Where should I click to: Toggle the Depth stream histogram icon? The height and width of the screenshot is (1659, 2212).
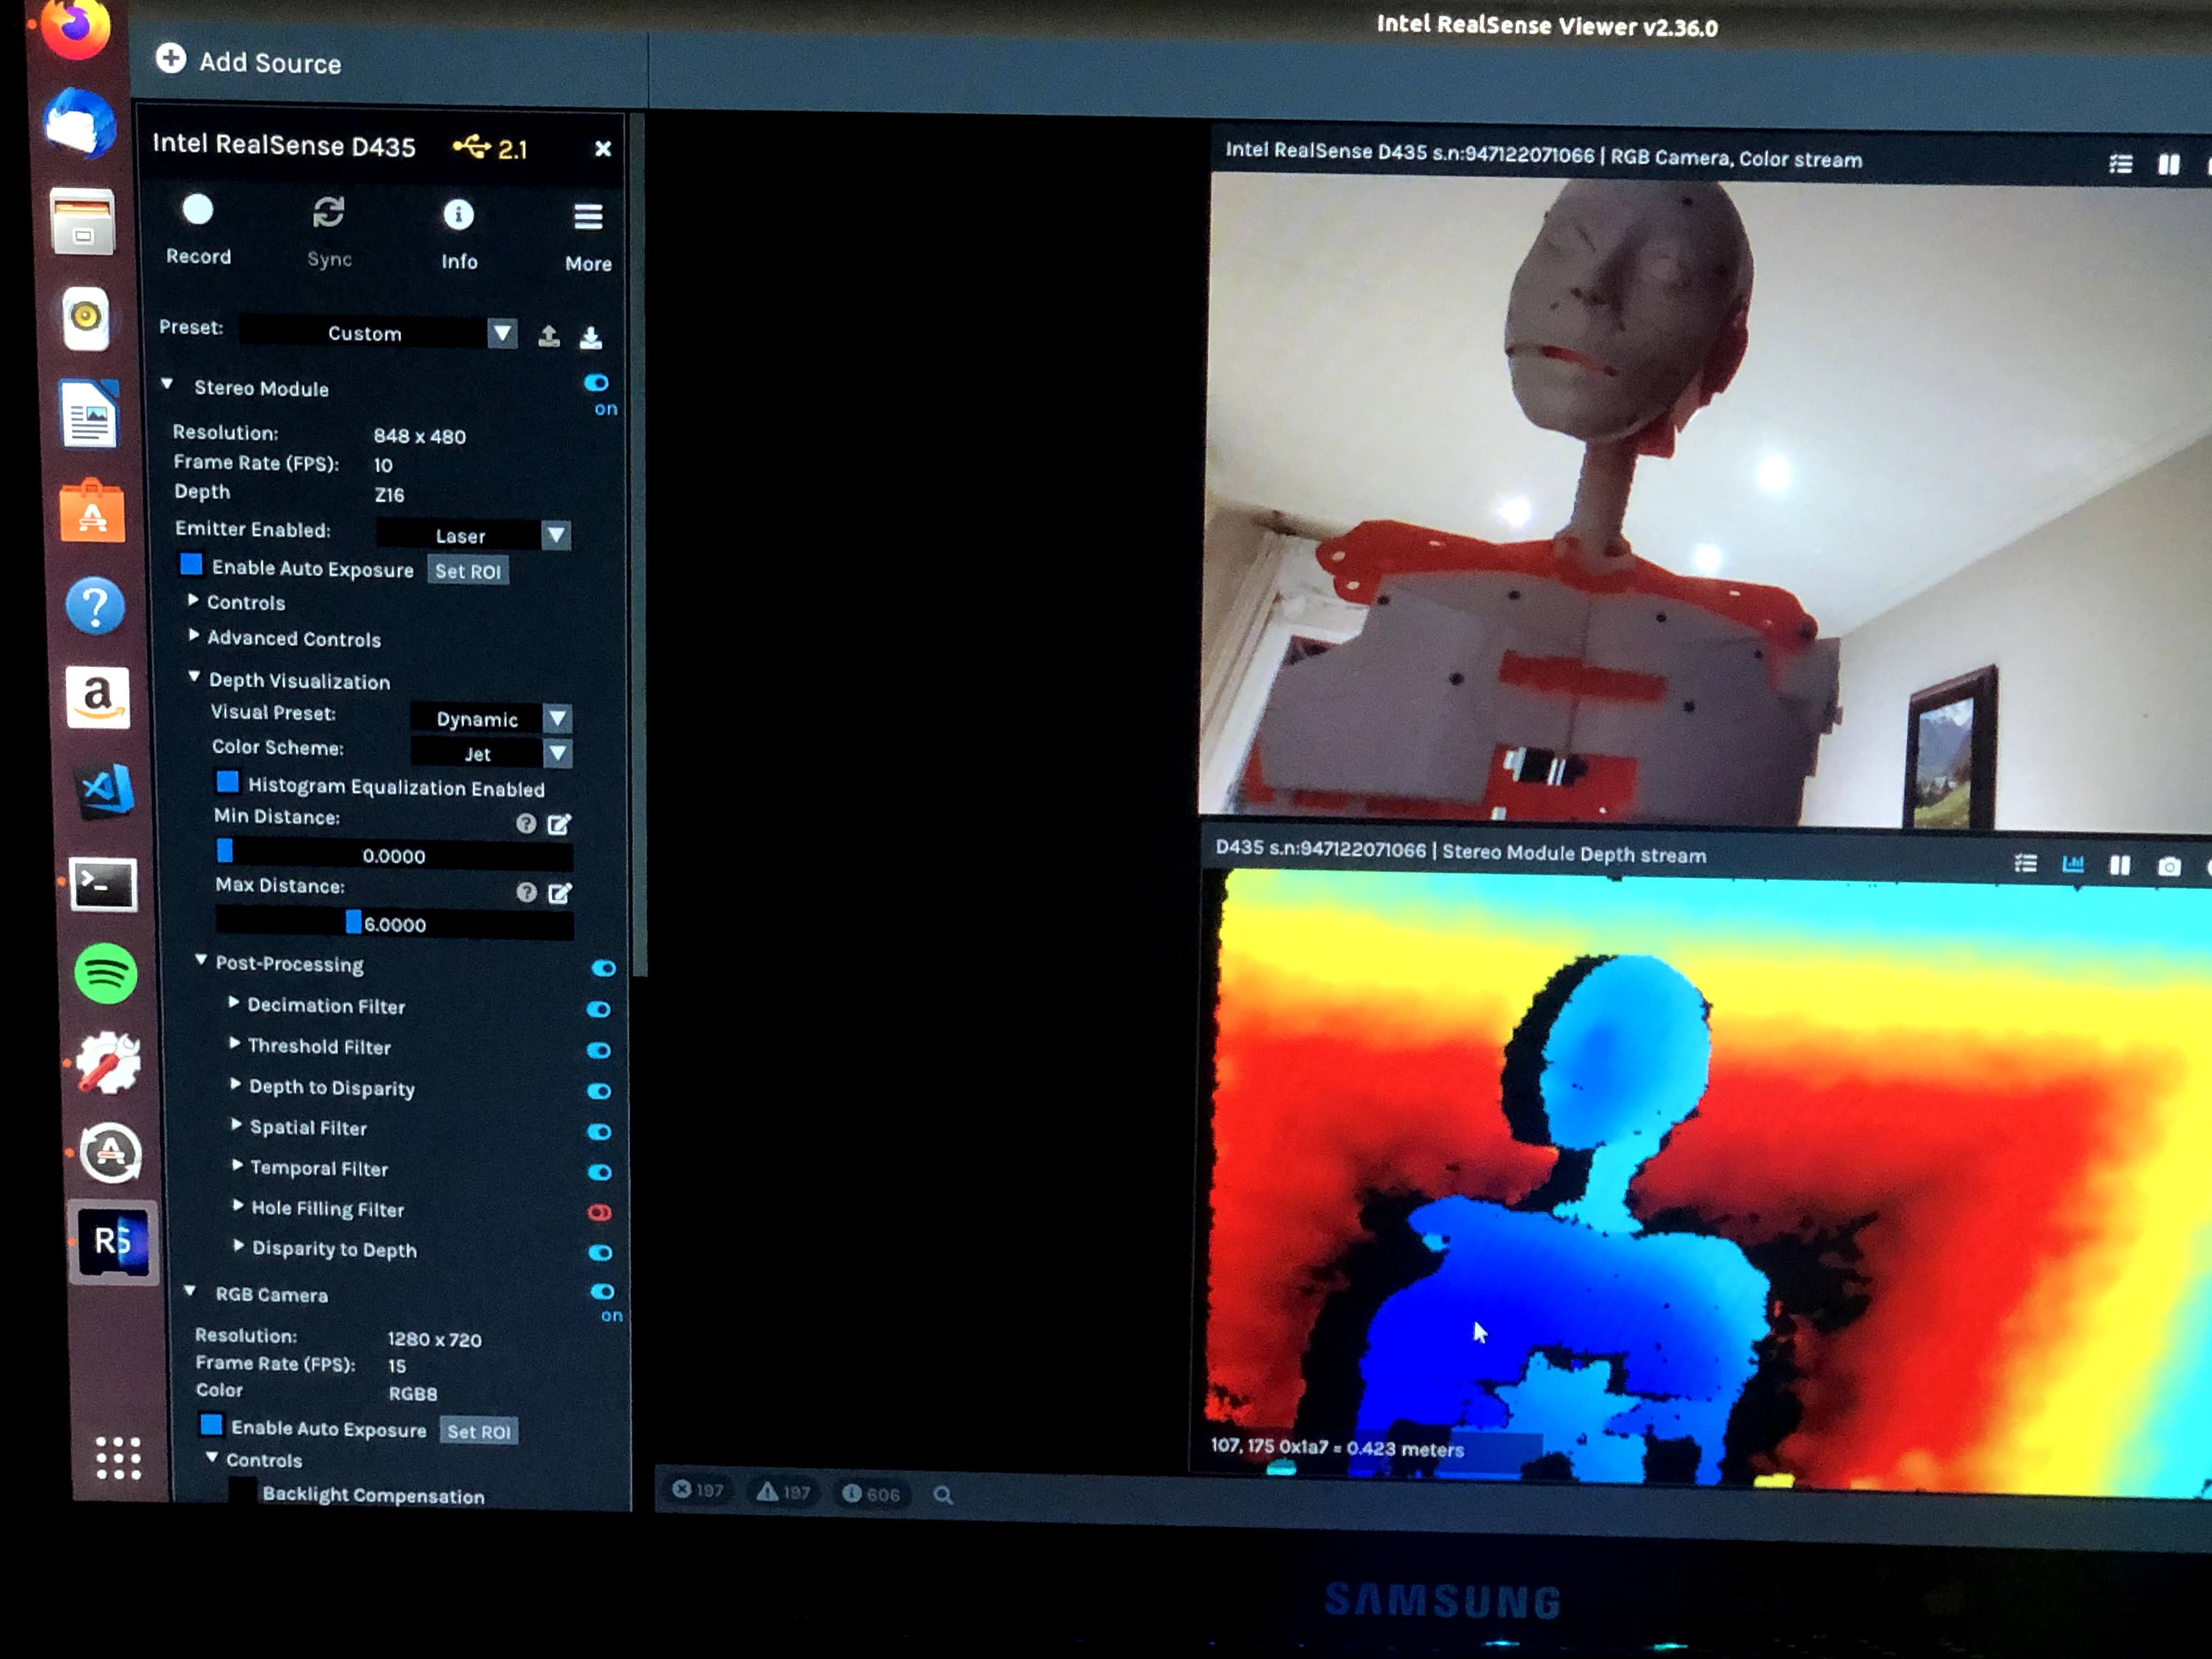pyautogui.click(x=2073, y=864)
